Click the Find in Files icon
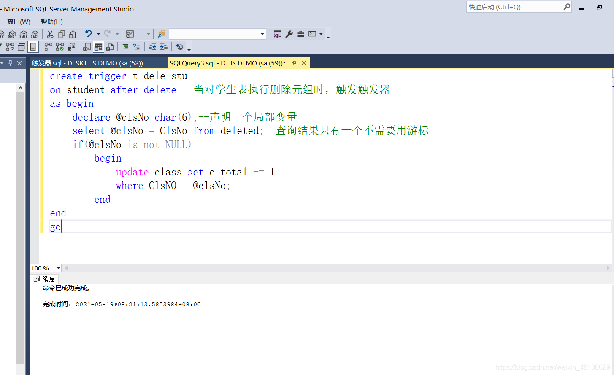Image resolution: width=614 pixels, height=375 pixels. (161, 34)
